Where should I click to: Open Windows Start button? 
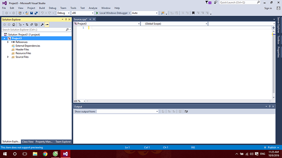point(5,154)
